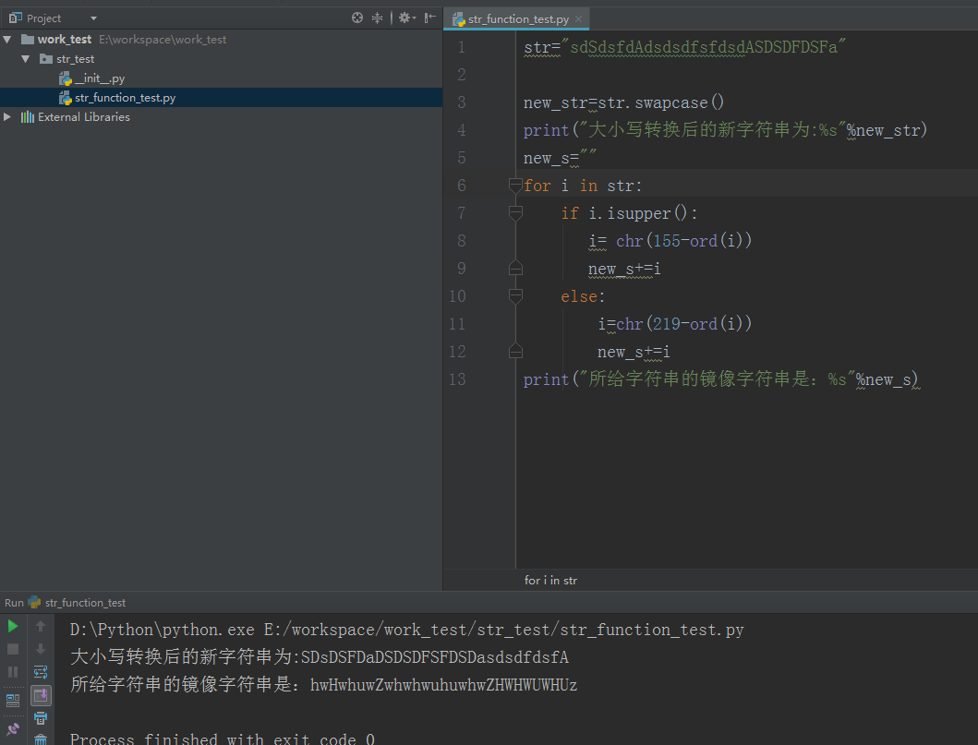Open the Project view dropdown
This screenshot has width=978, height=745.
click(93, 18)
